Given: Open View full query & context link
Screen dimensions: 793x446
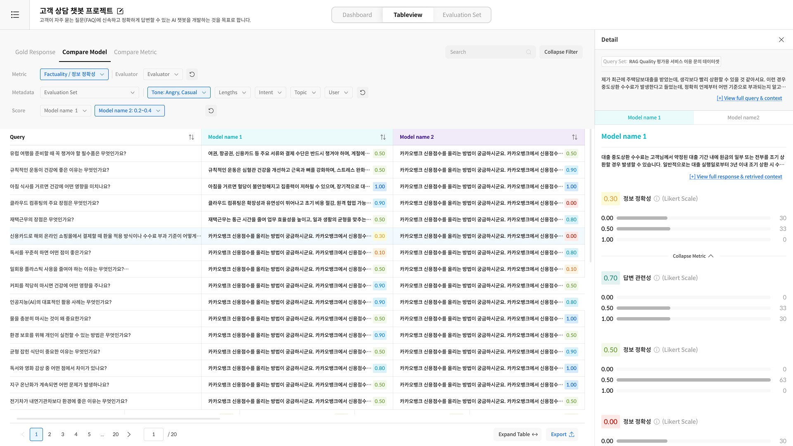Looking at the screenshot, I should click(x=749, y=98).
